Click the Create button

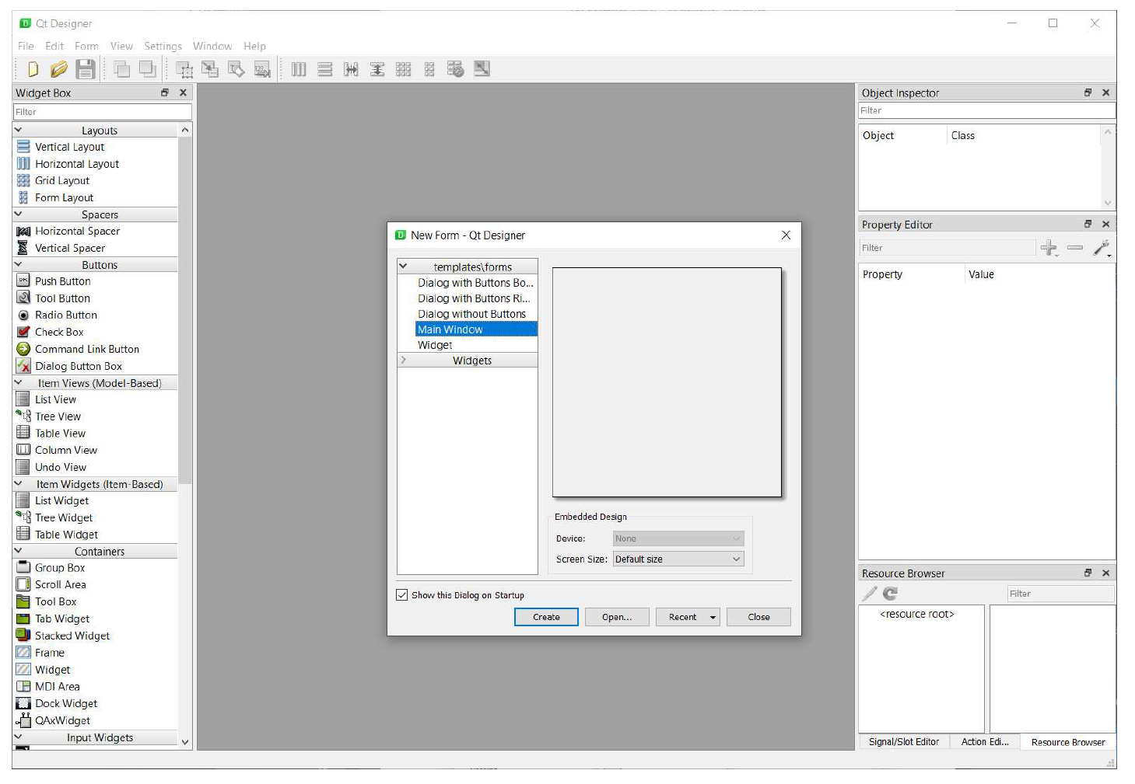546,617
